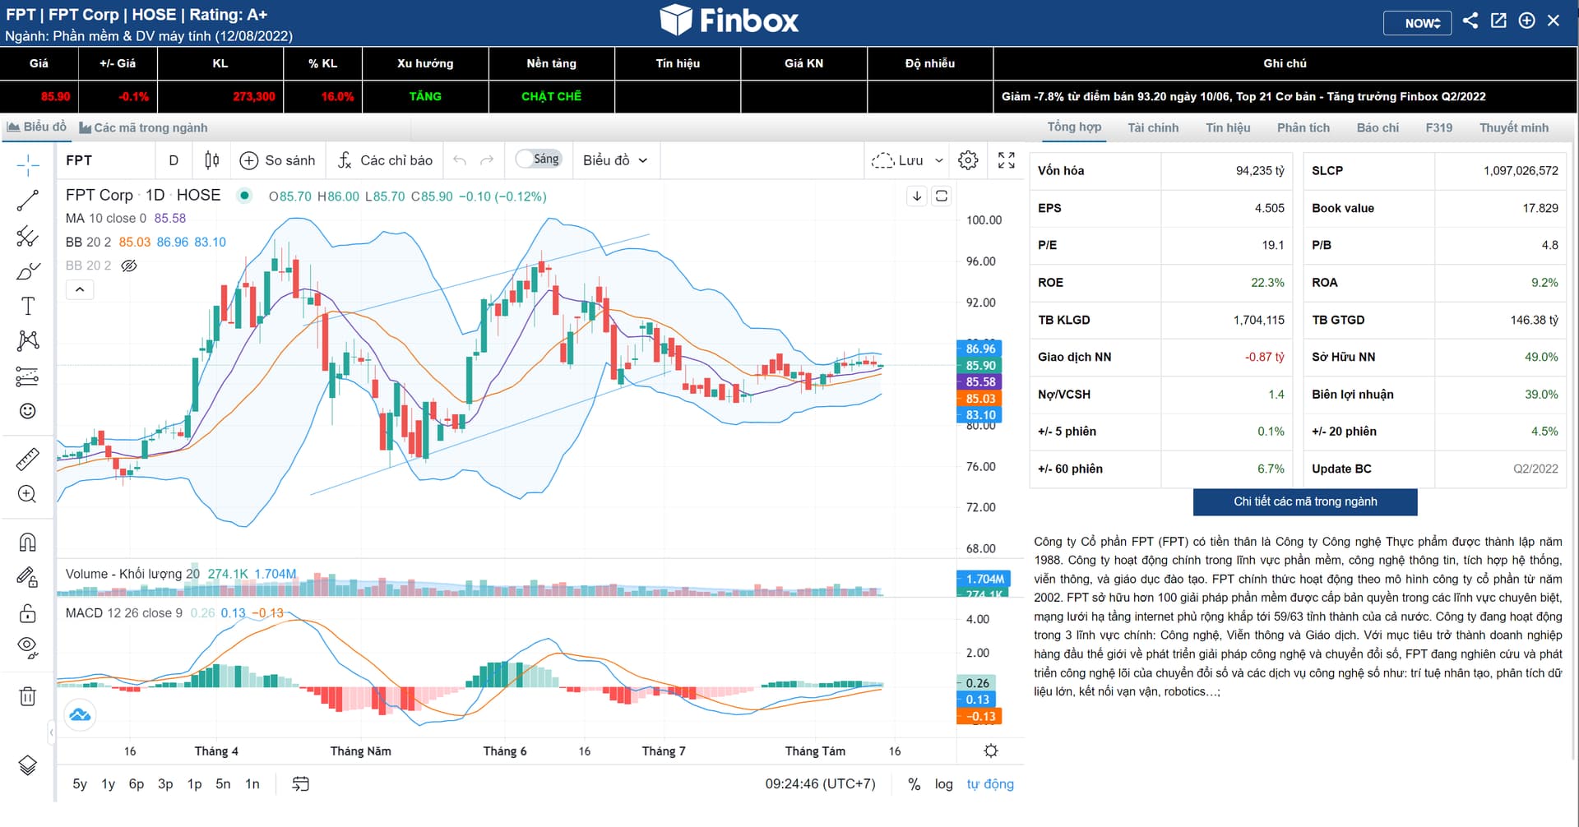Change the D timeframe interval
This screenshot has width=1579, height=827.
pyautogui.click(x=174, y=160)
